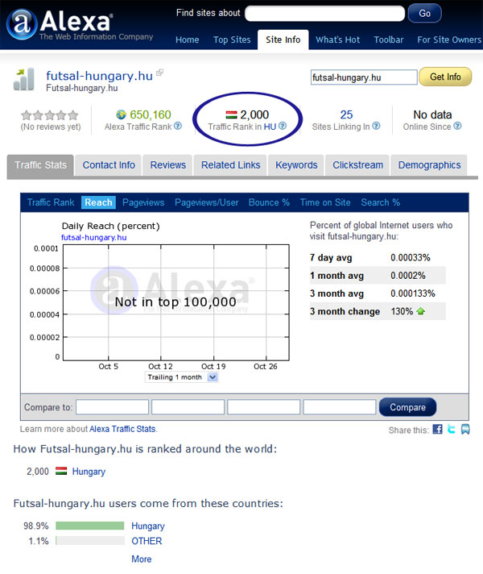The image size is (483, 574).
Task: Share on Twitter icon
Action: point(452,429)
